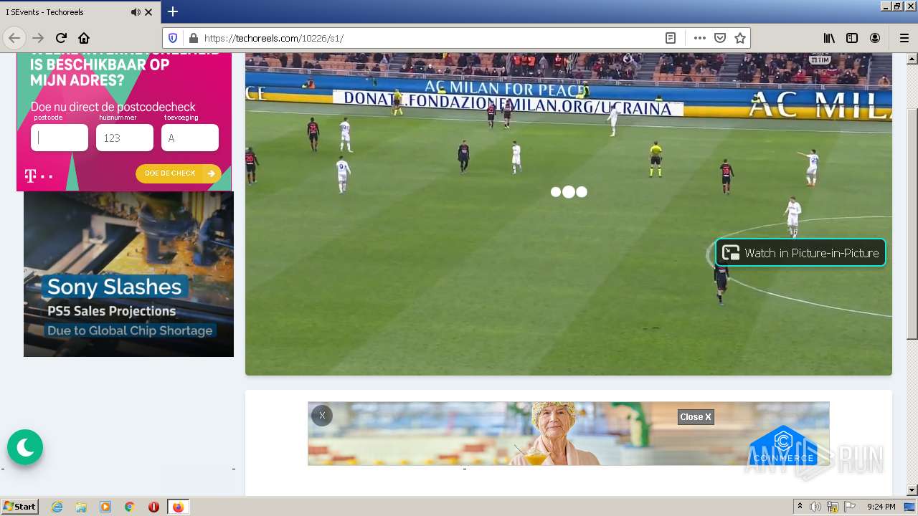This screenshot has height=516, width=918.
Task: Click the 9:24 PM clock
Action: point(881,507)
